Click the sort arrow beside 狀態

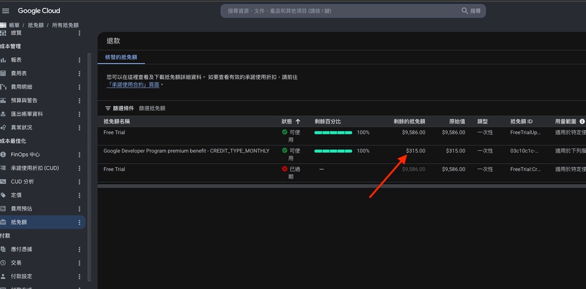click(298, 122)
